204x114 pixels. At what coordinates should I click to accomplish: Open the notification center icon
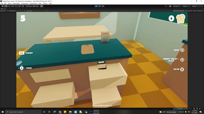200,112
